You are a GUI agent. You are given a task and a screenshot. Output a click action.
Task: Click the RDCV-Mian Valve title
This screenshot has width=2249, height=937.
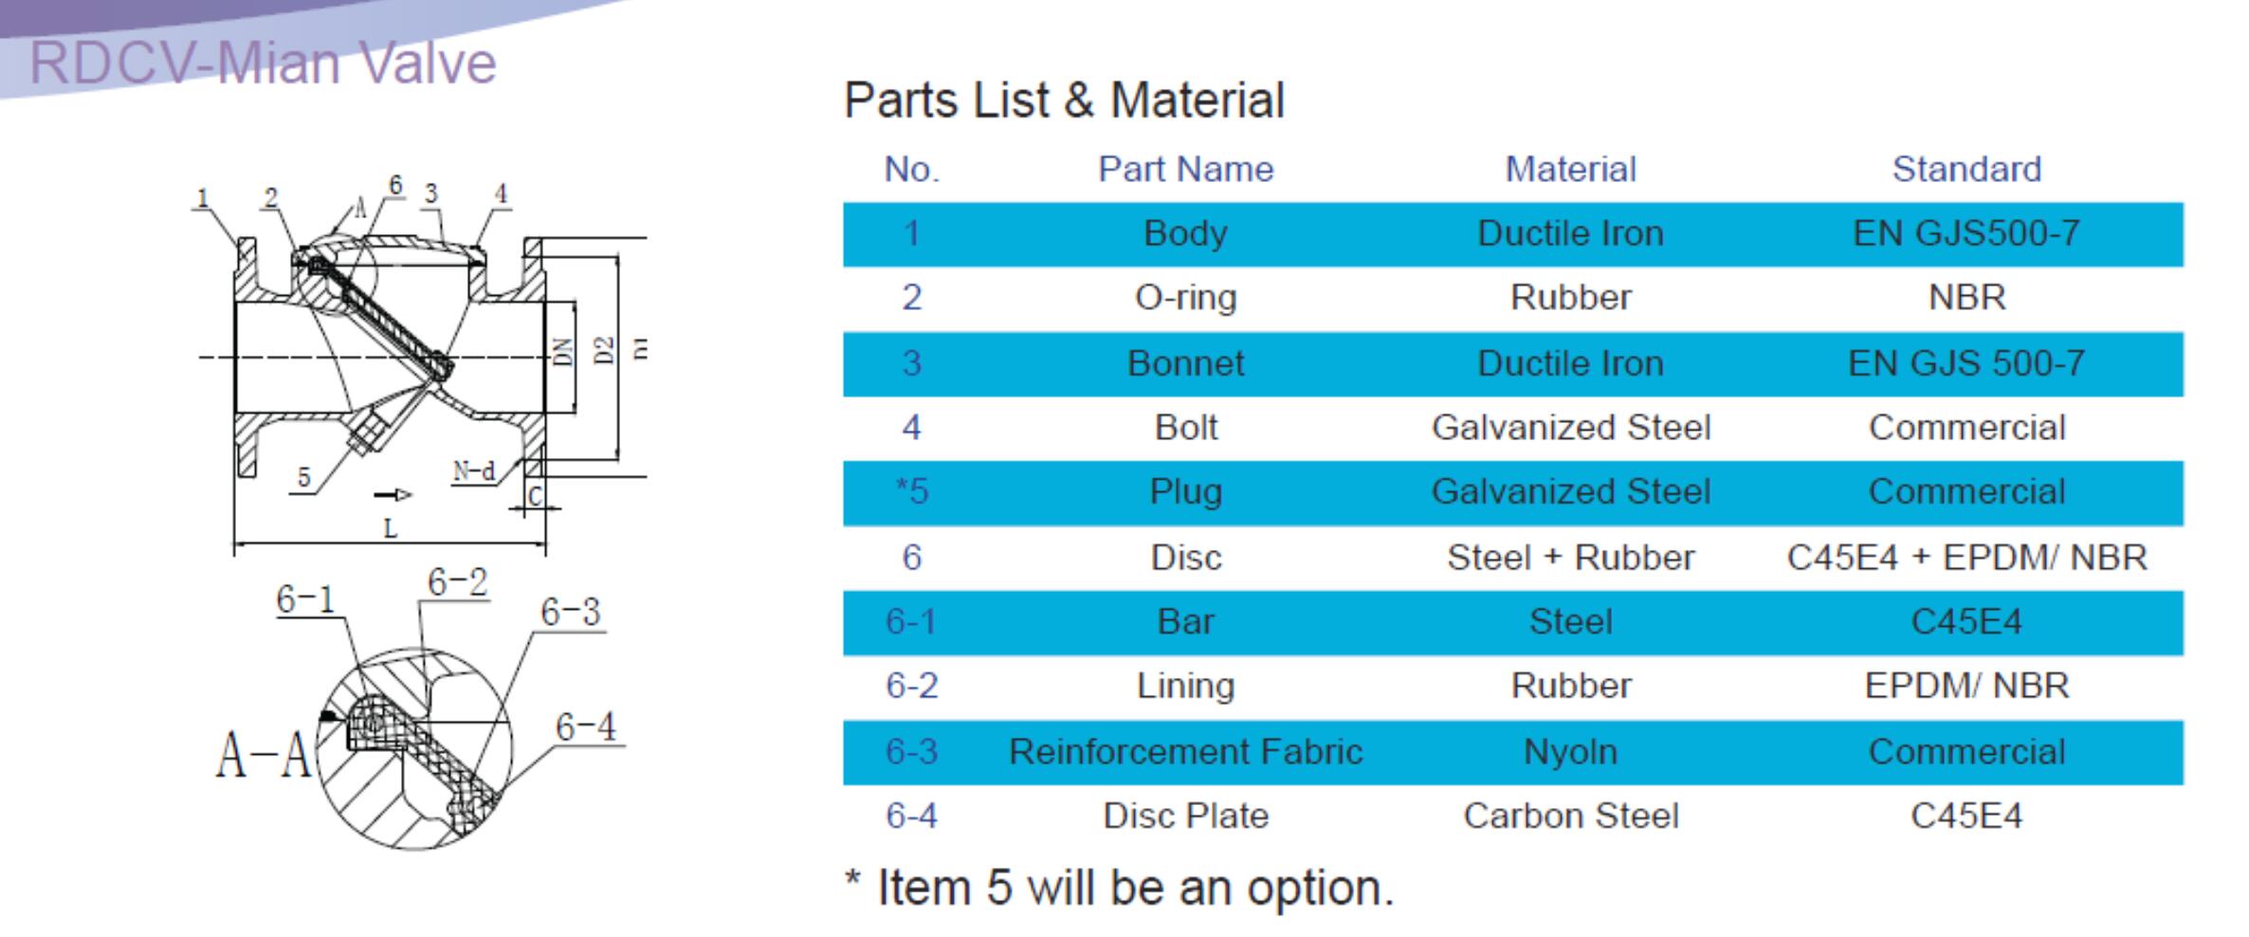coord(263,64)
